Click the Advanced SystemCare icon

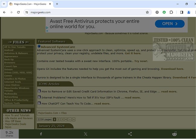(39, 46)
